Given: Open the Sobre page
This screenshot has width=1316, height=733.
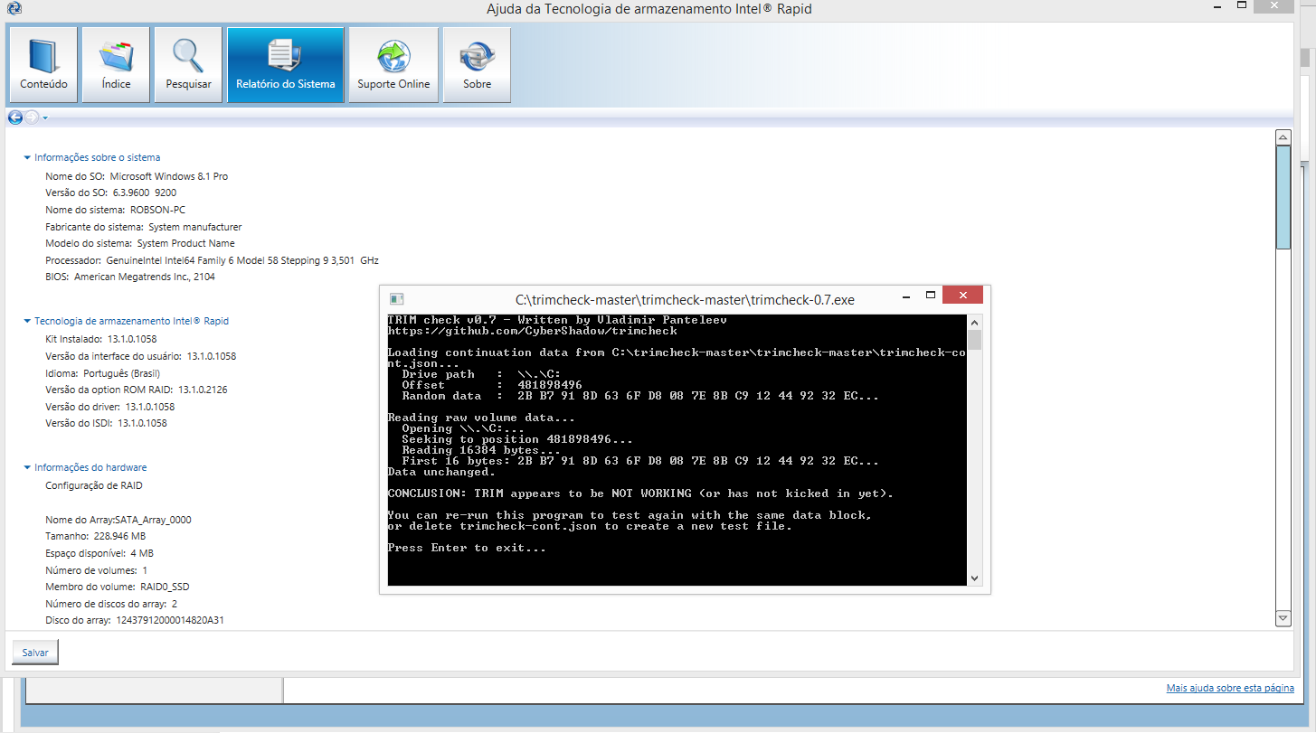Looking at the screenshot, I should [x=477, y=64].
